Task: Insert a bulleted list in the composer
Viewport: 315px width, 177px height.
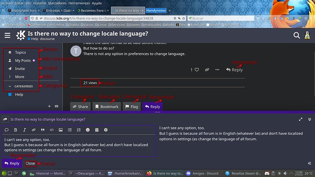Action: tap(70, 130)
